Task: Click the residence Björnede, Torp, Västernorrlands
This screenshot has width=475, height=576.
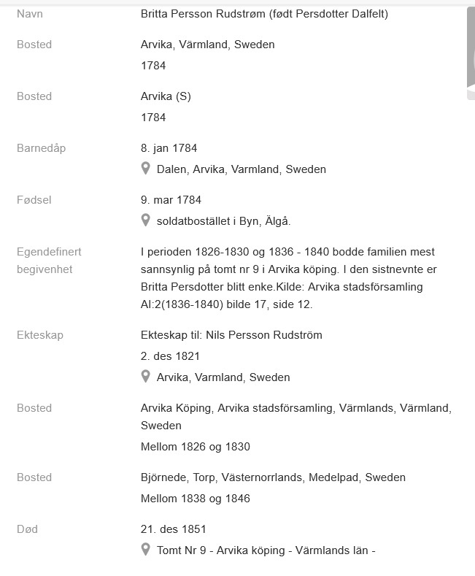Action: tap(273, 477)
